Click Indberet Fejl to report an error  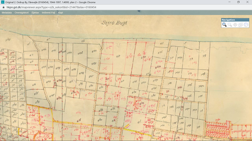click(48, 13)
